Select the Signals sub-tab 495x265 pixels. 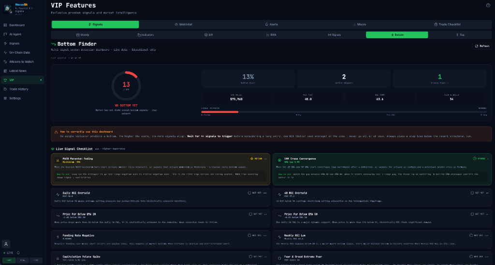click(x=334, y=35)
